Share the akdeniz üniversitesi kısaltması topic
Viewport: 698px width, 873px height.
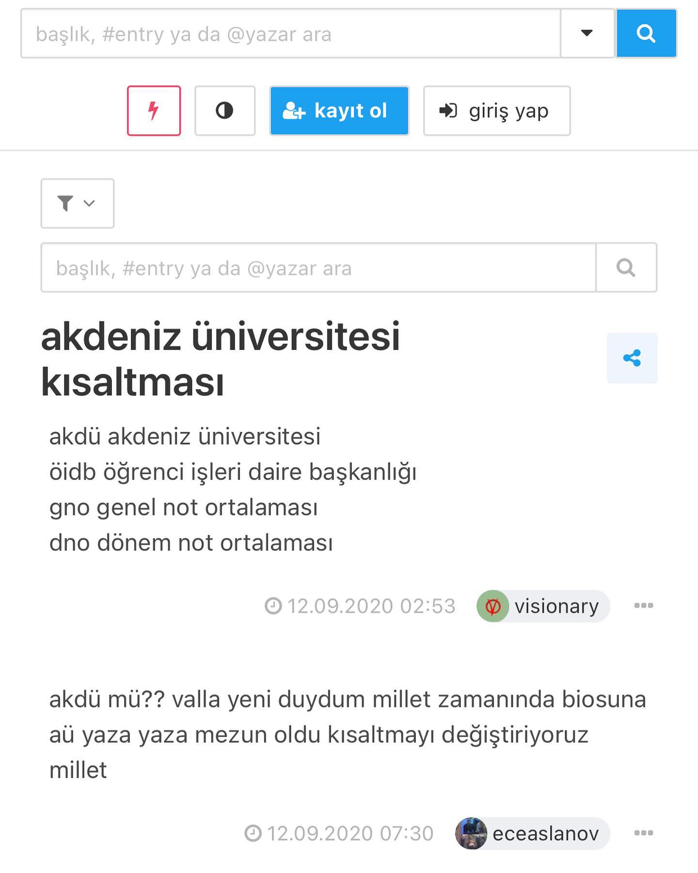[x=632, y=358]
